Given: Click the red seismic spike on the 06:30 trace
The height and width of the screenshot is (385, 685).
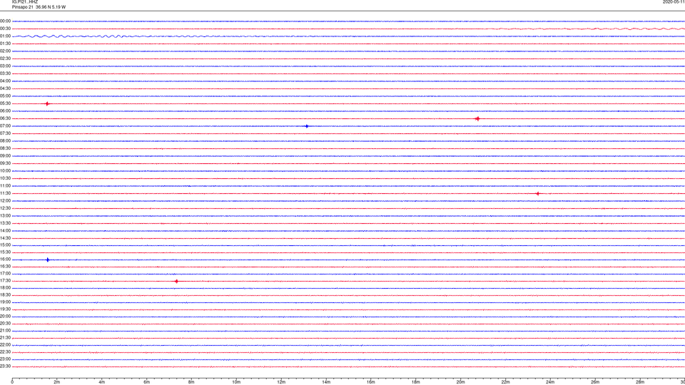Looking at the screenshot, I should click(x=477, y=119).
